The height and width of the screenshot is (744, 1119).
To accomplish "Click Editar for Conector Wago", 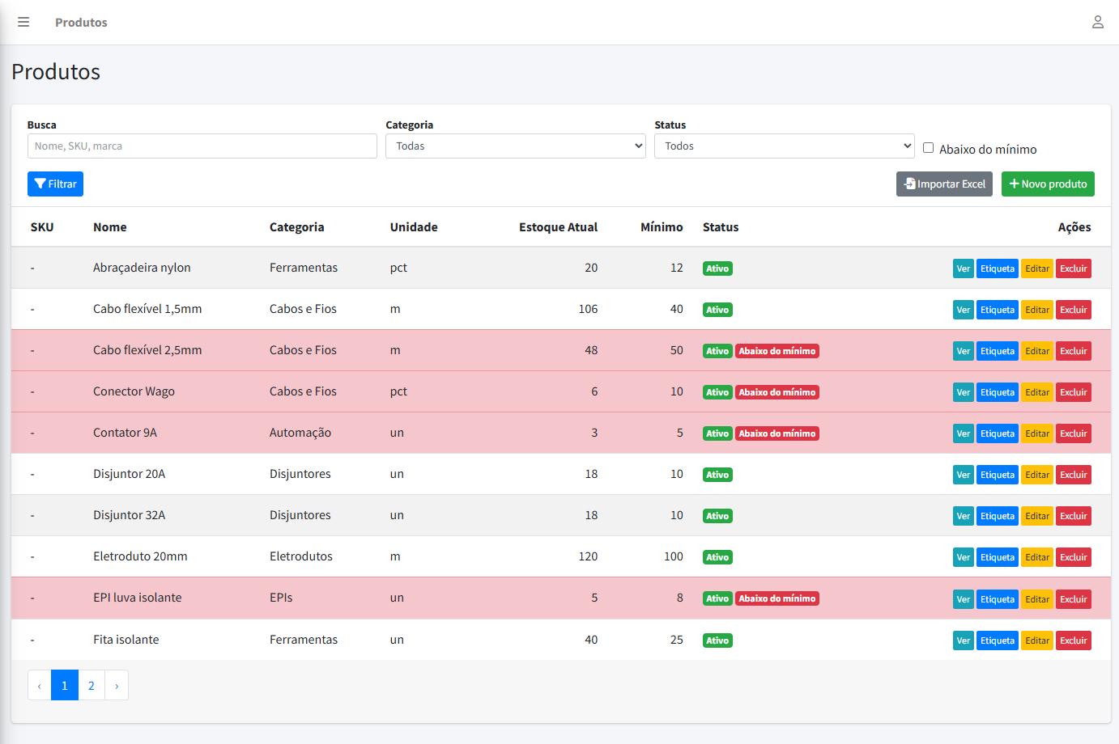I will click(1036, 392).
